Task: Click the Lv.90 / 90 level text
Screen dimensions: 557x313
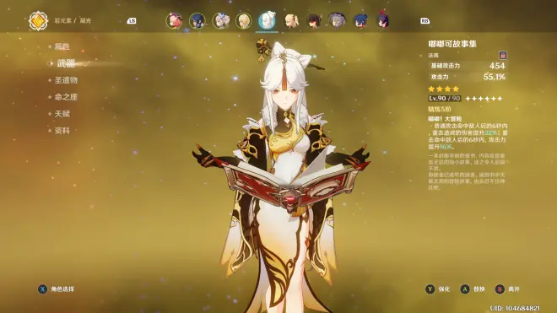Action: [445, 99]
